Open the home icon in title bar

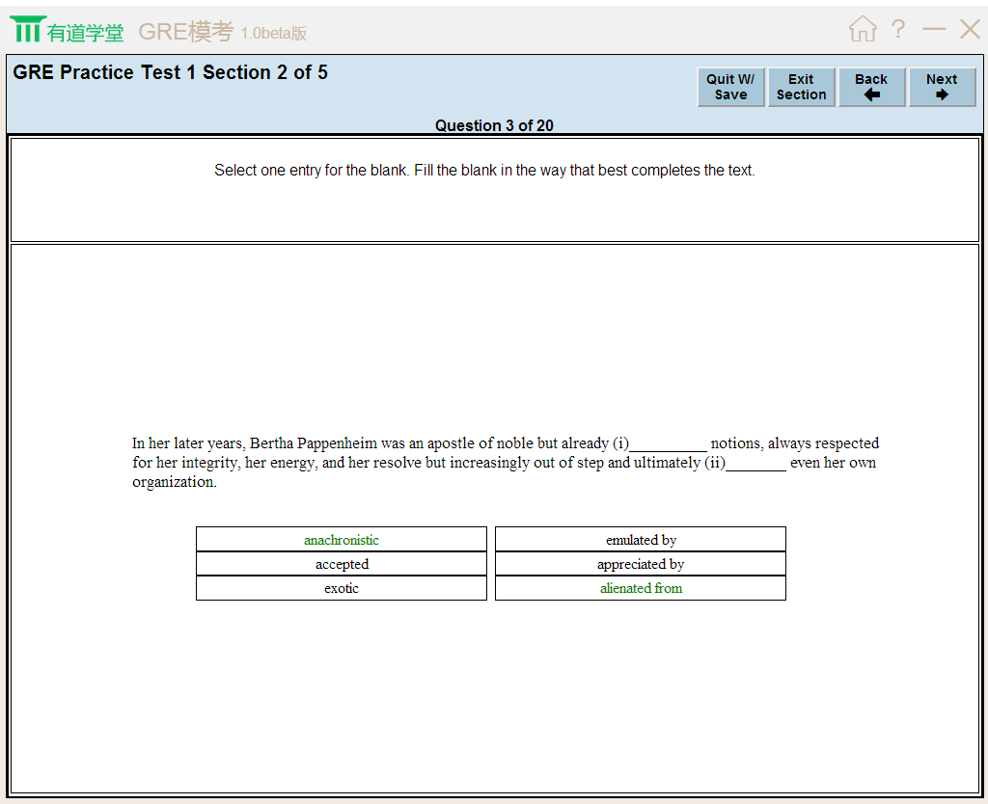(863, 28)
